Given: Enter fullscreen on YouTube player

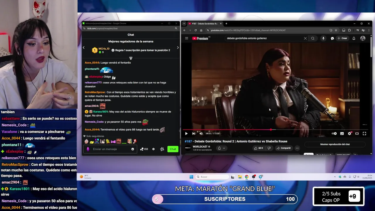Looking at the screenshot, I should click(x=364, y=134).
